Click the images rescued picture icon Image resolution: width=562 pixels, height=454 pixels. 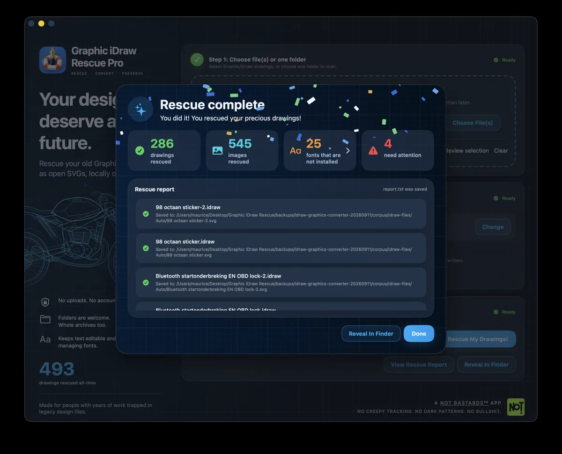[x=217, y=151]
